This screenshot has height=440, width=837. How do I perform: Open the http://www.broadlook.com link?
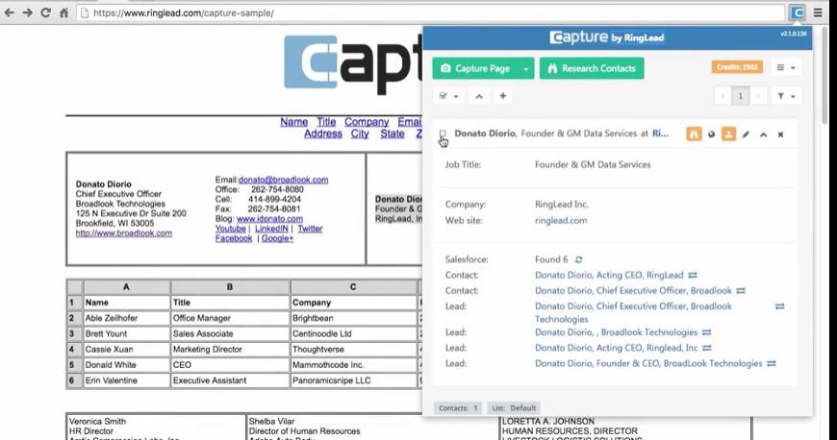[124, 233]
